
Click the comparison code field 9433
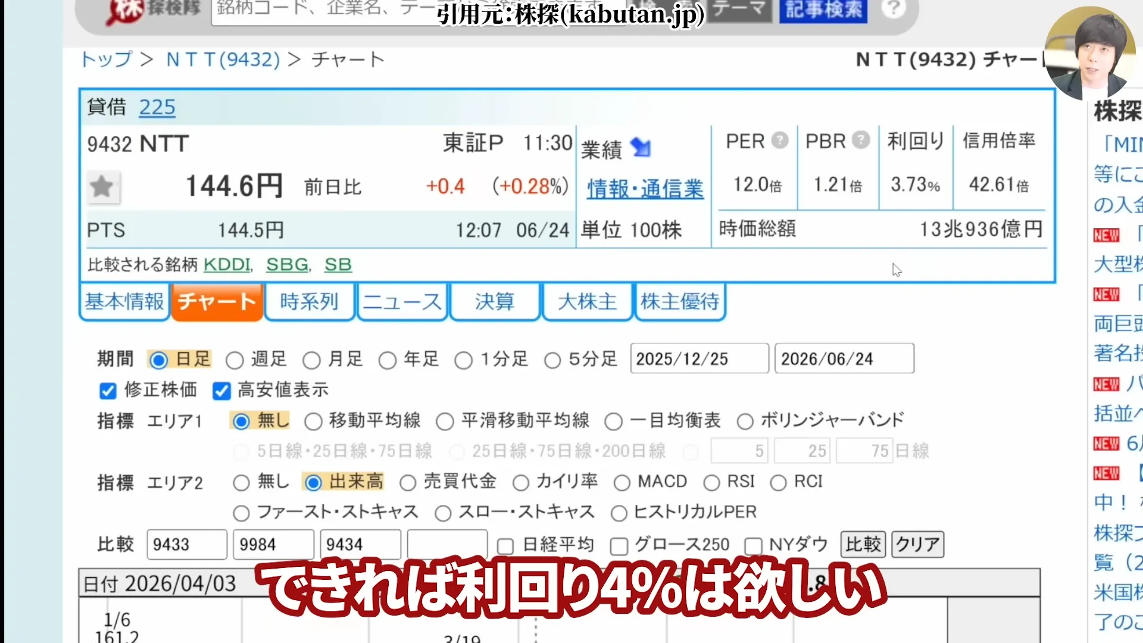(x=187, y=545)
